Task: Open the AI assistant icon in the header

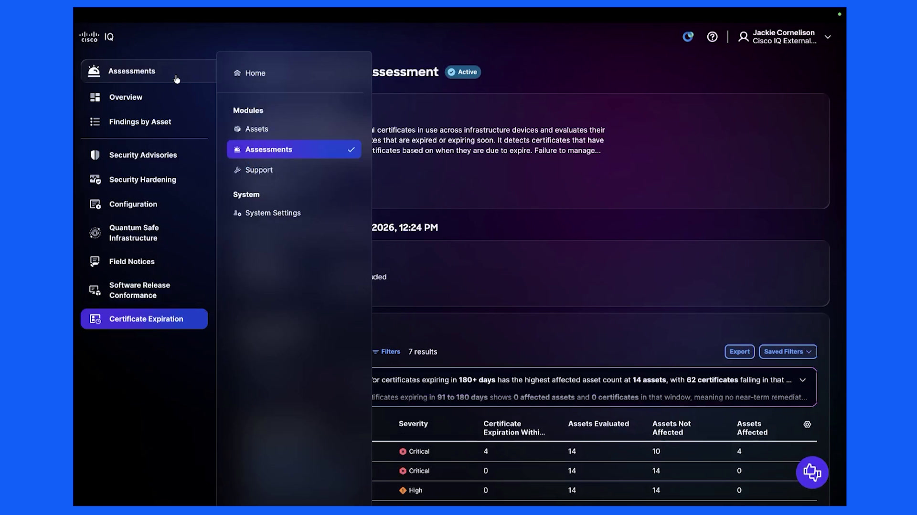Action: [688, 37]
